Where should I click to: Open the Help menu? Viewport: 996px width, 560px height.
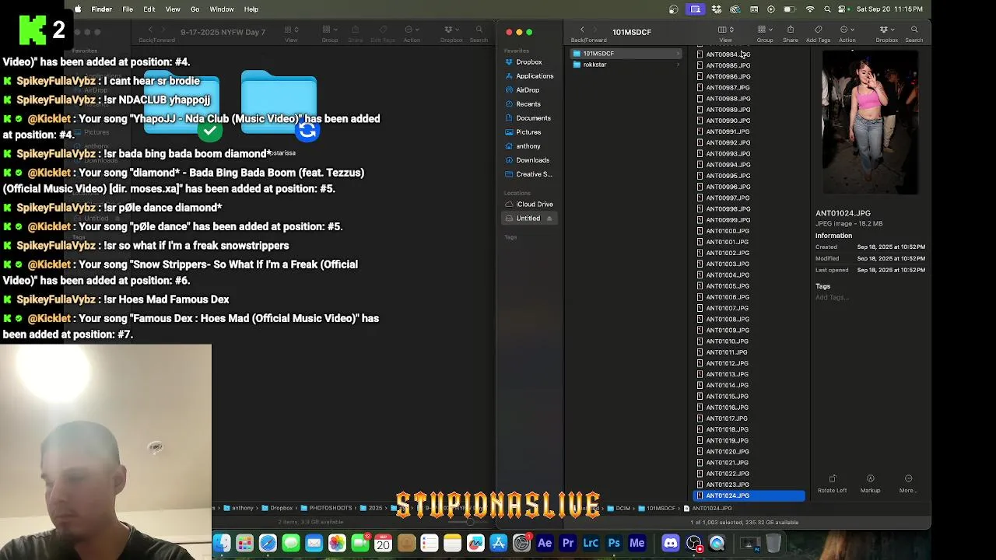[251, 9]
